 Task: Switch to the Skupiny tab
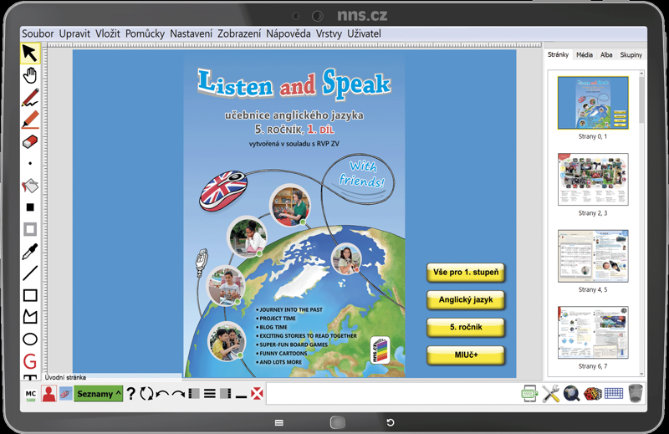(x=631, y=54)
